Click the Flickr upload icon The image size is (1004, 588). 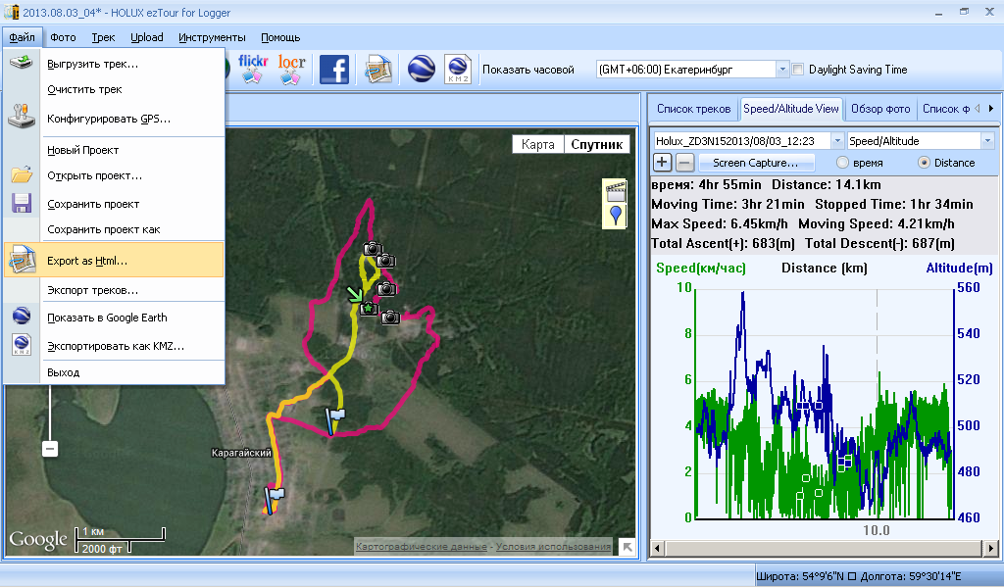coord(253,69)
